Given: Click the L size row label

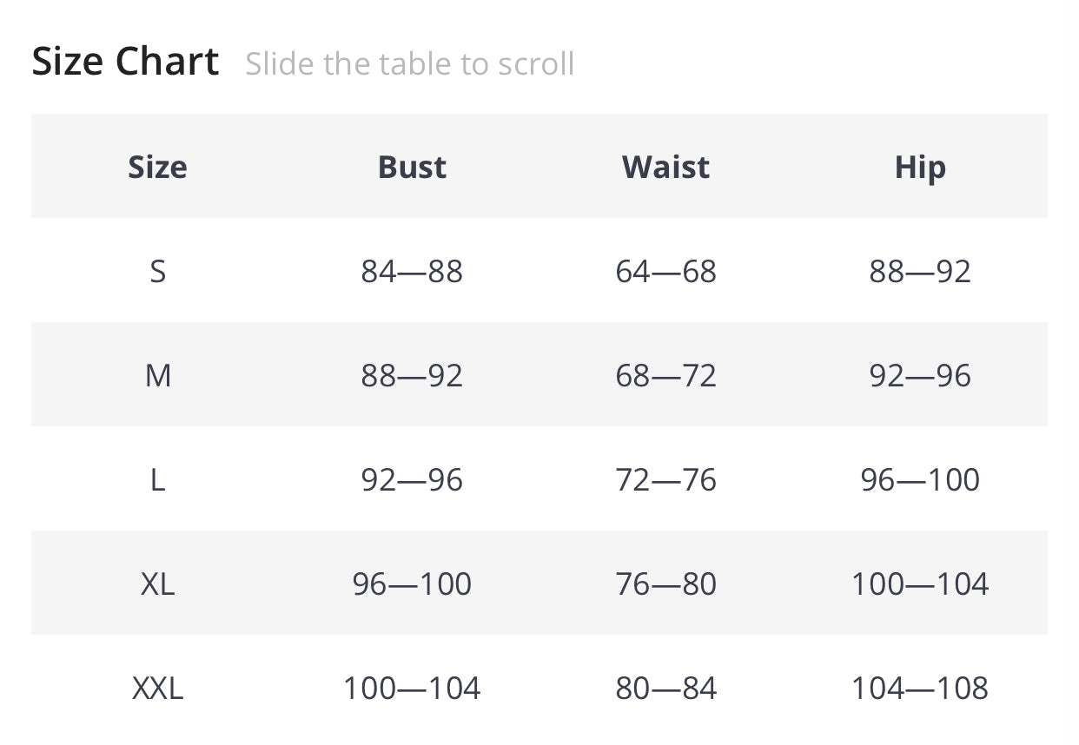Looking at the screenshot, I should (157, 480).
